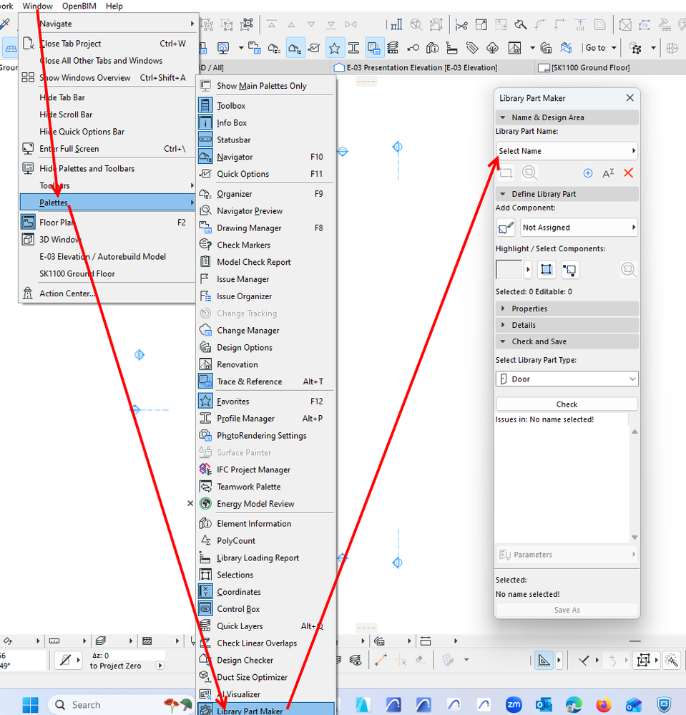
Task: Select Show Main Palettes Only
Action: [x=266, y=86]
